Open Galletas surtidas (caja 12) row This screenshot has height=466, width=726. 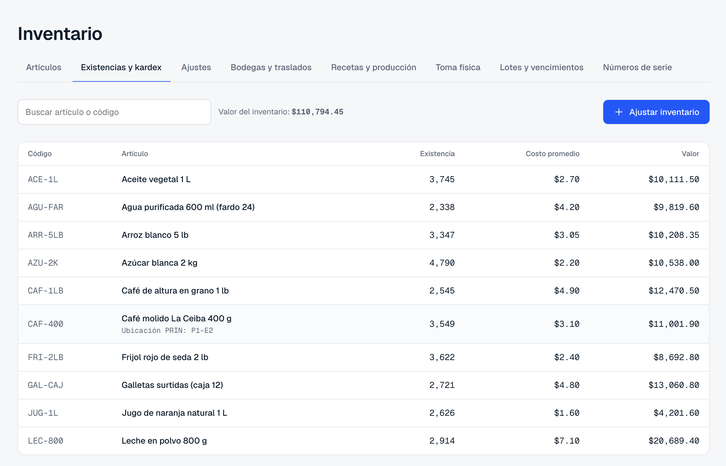pyautogui.click(x=364, y=385)
